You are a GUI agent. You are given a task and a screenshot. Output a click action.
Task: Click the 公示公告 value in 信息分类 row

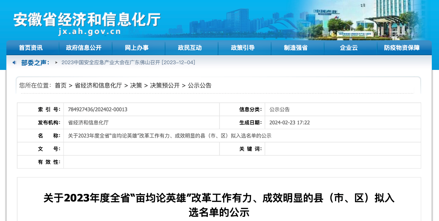click(280, 110)
